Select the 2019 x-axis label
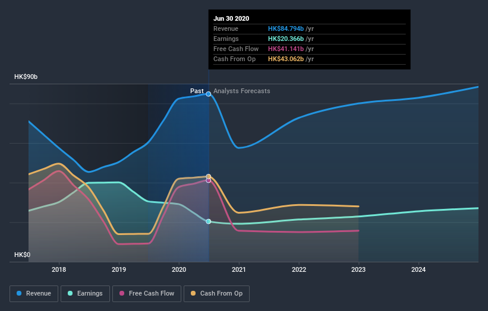Screen dimensions: 488x311 [119, 269]
